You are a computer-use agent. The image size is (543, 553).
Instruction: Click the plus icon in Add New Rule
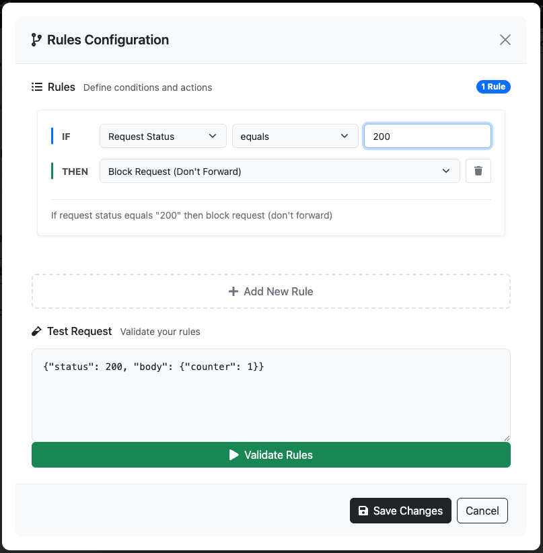(232, 291)
